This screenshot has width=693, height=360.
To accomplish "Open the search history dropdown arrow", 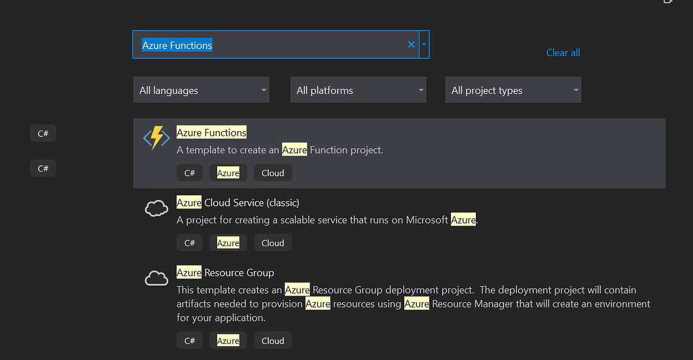I will [424, 44].
